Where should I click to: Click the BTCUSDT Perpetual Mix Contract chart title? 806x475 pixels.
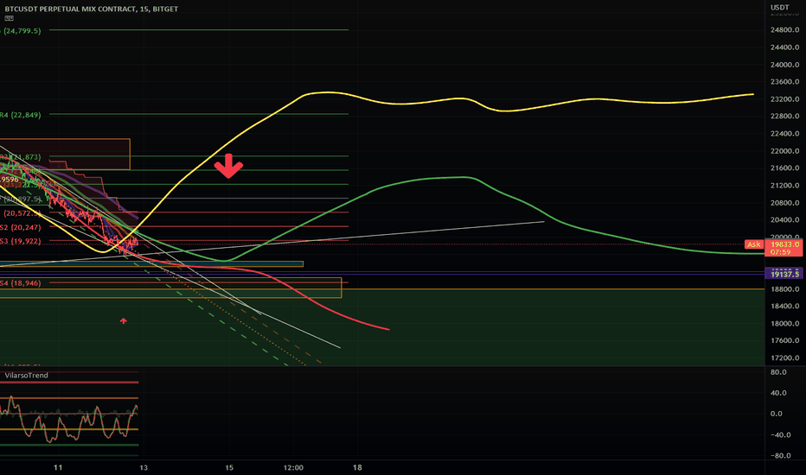[92, 9]
